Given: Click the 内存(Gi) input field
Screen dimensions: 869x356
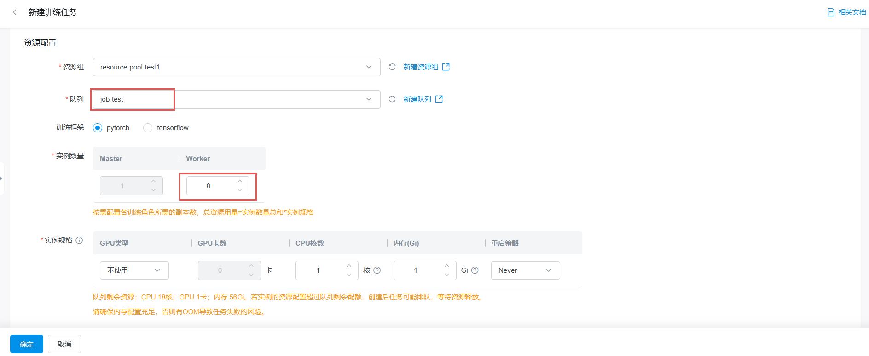Looking at the screenshot, I should (x=417, y=270).
